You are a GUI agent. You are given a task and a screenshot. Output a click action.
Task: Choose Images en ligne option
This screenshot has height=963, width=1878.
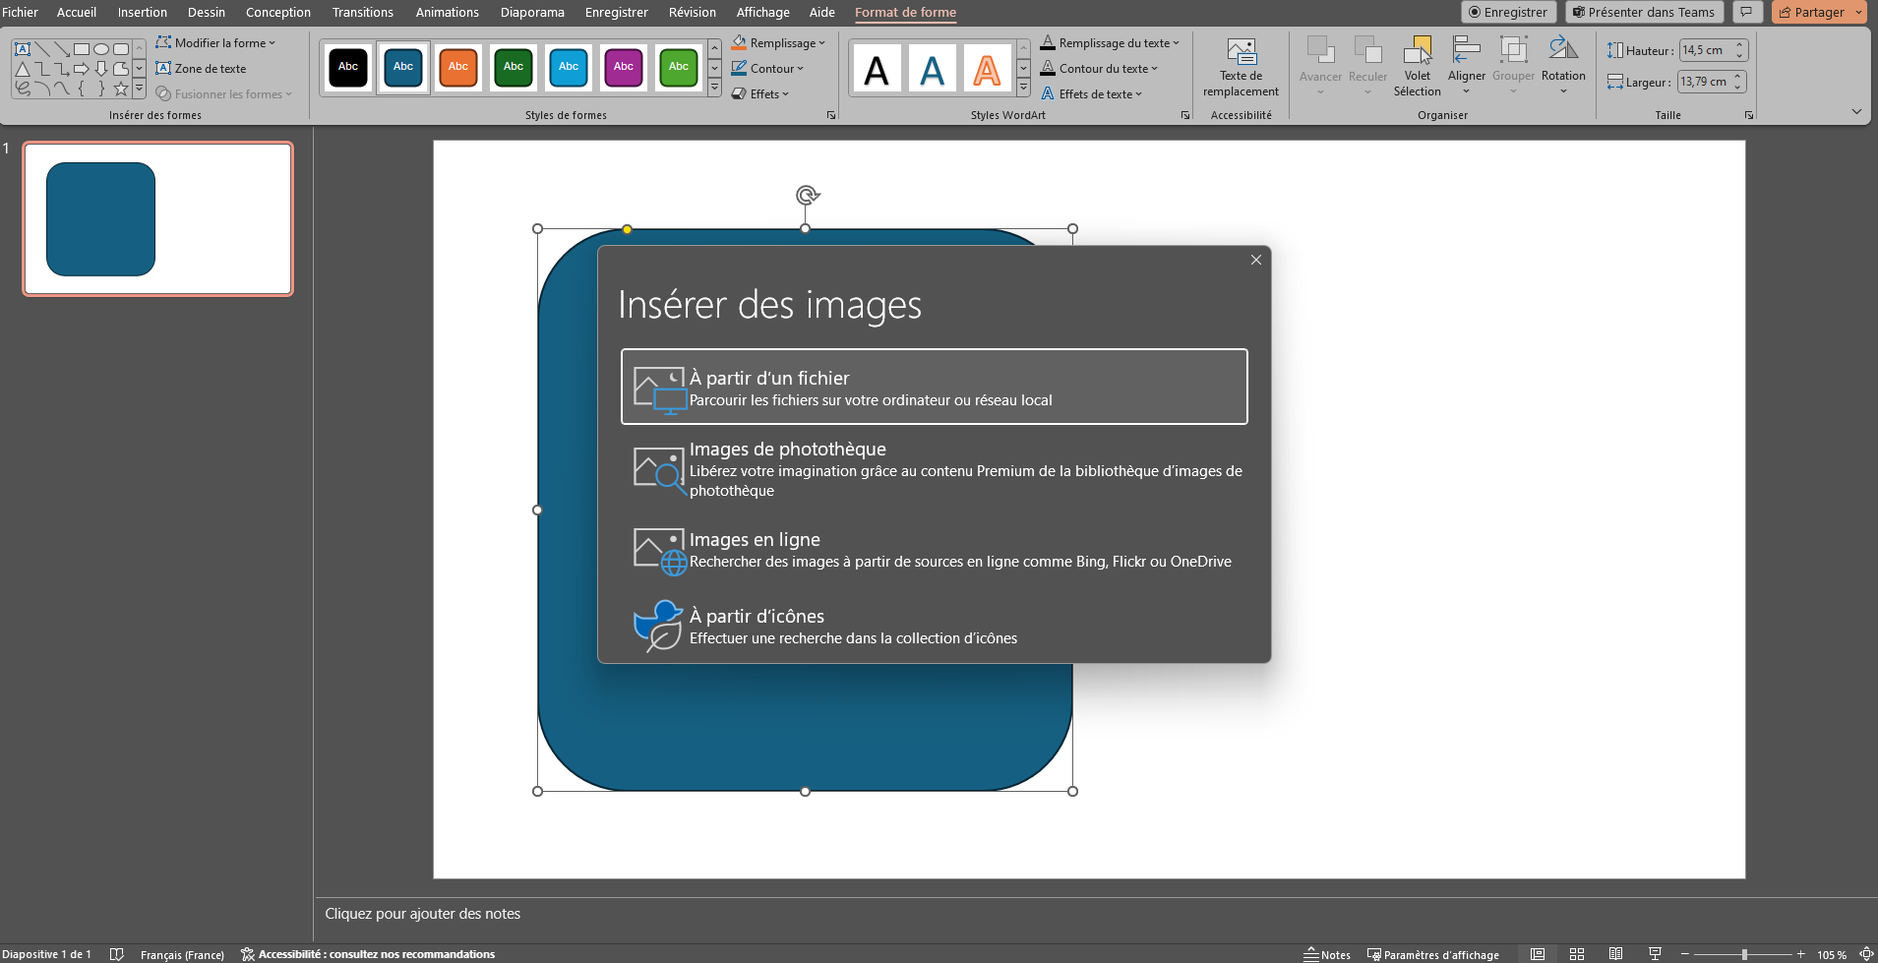pyautogui.click(x=935, y=550)
